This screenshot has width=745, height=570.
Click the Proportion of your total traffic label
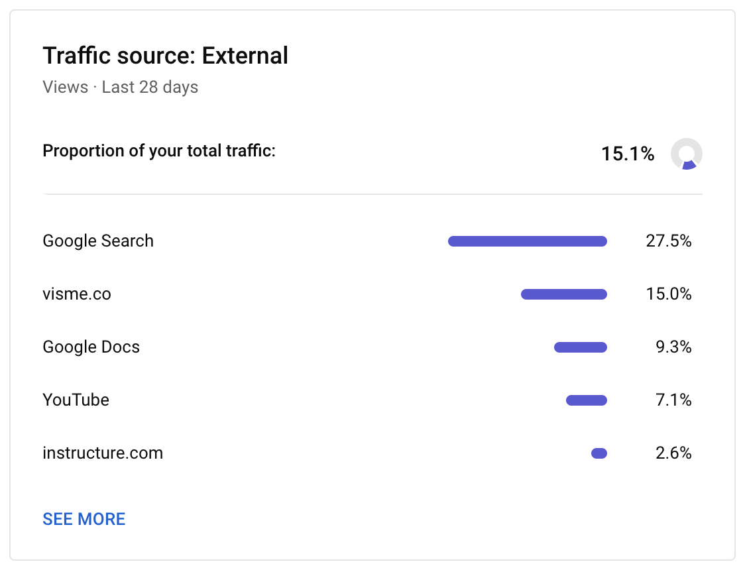coord(160,151)
